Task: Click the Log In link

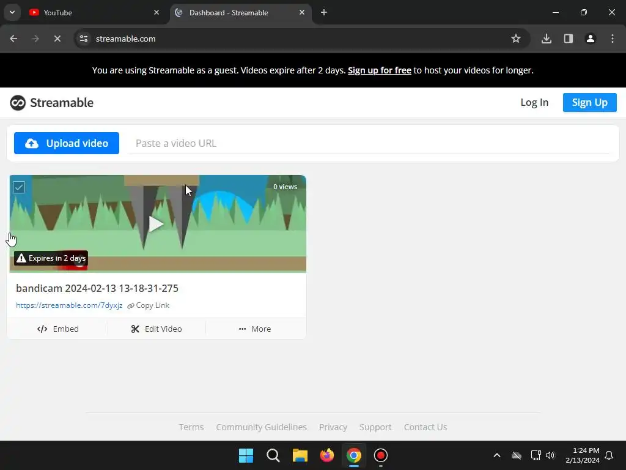Action: pyautogui.click(x=534, y=102)
